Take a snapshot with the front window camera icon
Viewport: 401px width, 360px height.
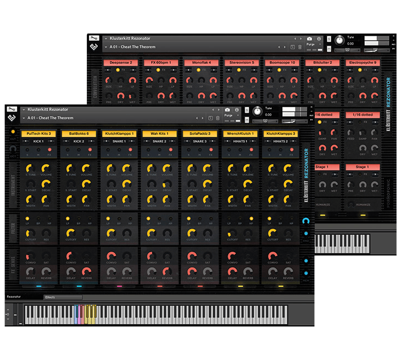pyautogui.click(x=227, y=110)
